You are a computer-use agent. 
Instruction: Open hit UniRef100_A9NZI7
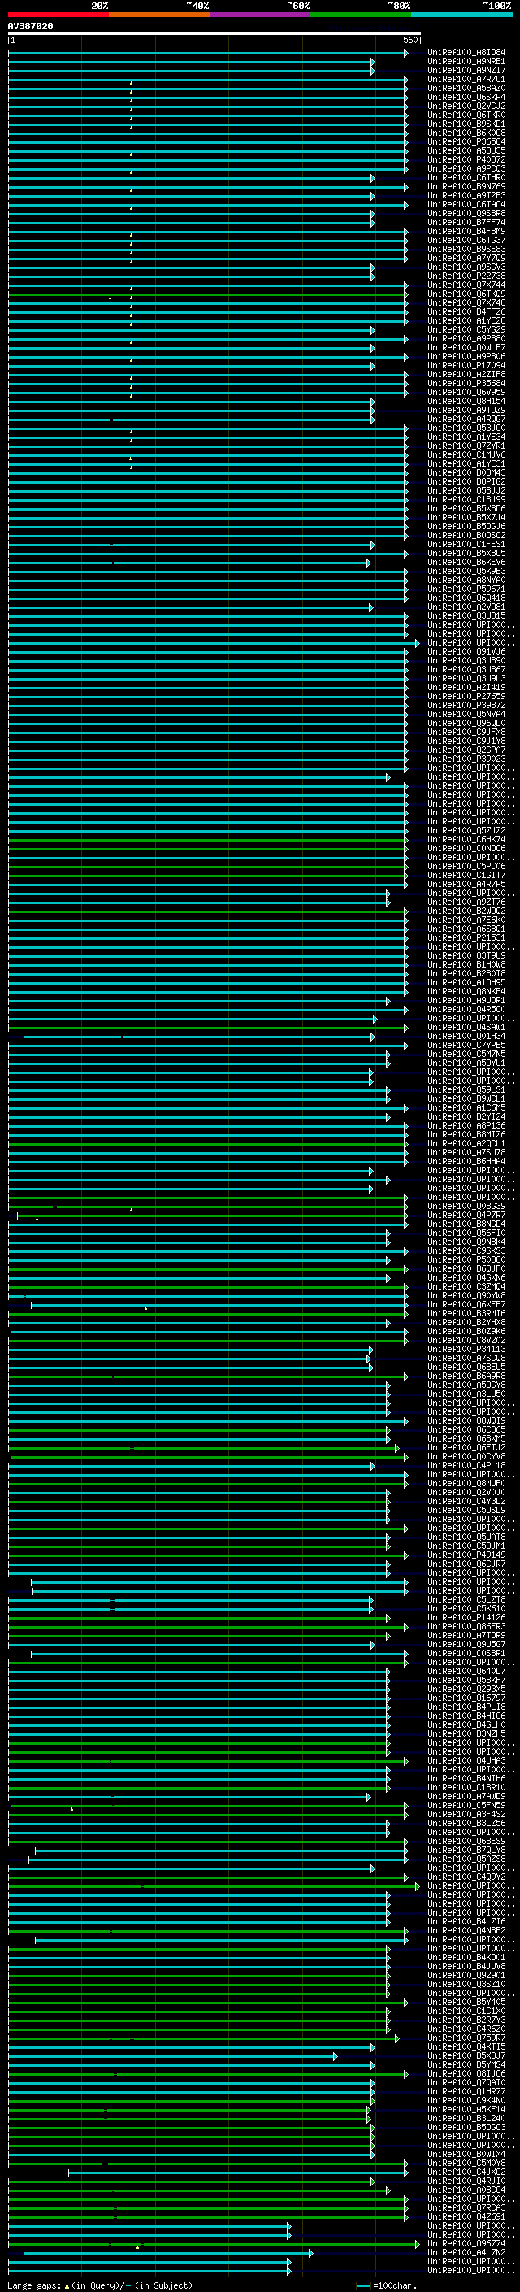(x=466, y=70)
